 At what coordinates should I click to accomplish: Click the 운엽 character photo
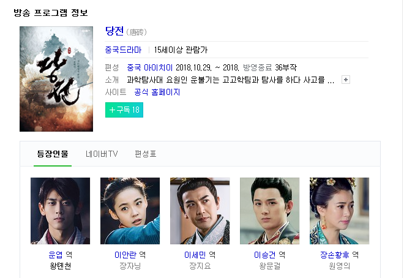point(60,211)
